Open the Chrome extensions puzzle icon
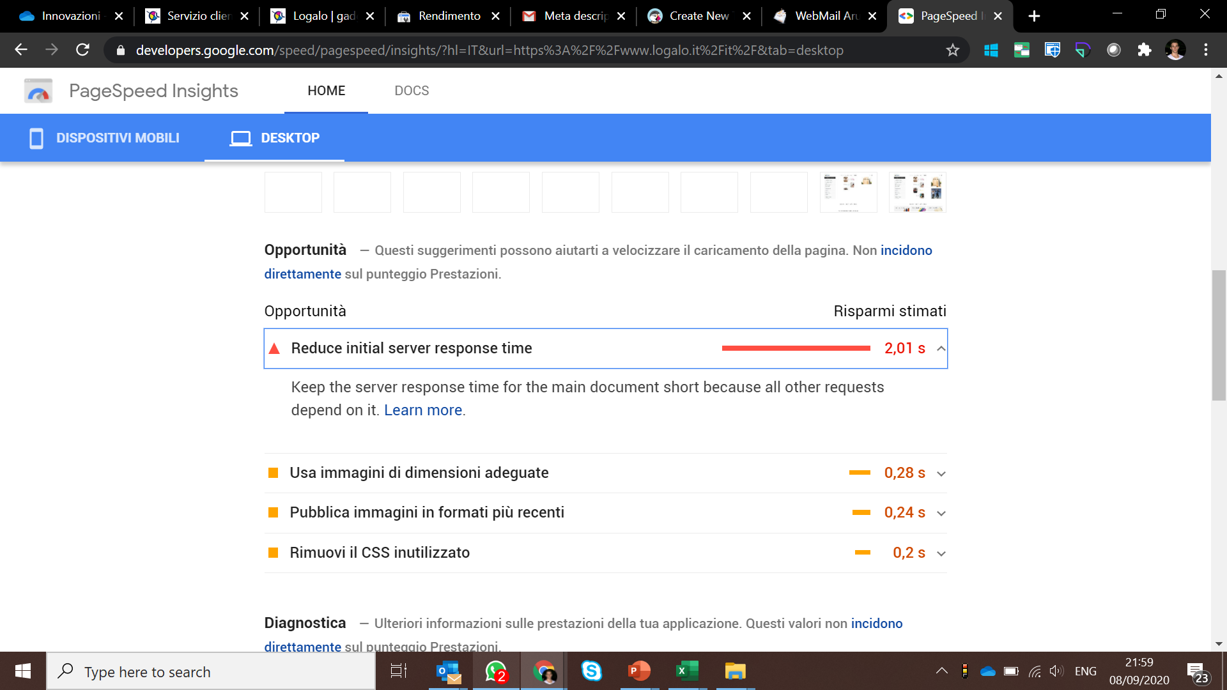Image resolution: width=1227 pixels, height=690 pixels. (x=1144, y=50)
